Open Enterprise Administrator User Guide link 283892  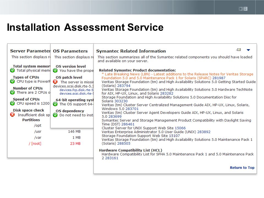pos(204,132)
